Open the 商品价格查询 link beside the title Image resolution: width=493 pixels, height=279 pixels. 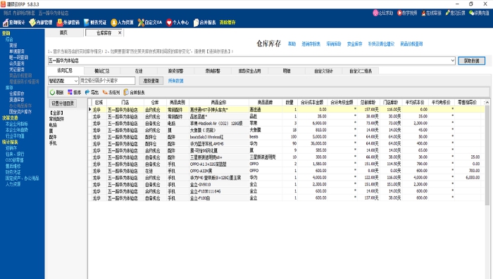click(411, 44)
